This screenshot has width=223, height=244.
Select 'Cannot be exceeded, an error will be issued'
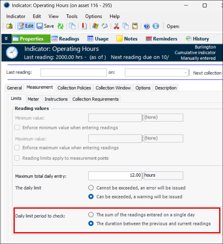pos(91,188)
